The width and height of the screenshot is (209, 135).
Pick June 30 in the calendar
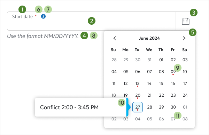click(x=173, y=107)
